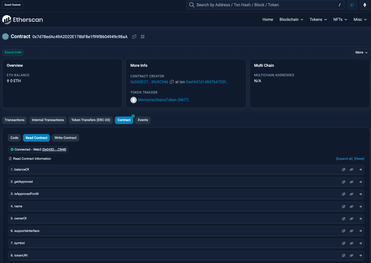371x263 pixels.
Task: Expand the Misc menu
Action: click(360, 19)
